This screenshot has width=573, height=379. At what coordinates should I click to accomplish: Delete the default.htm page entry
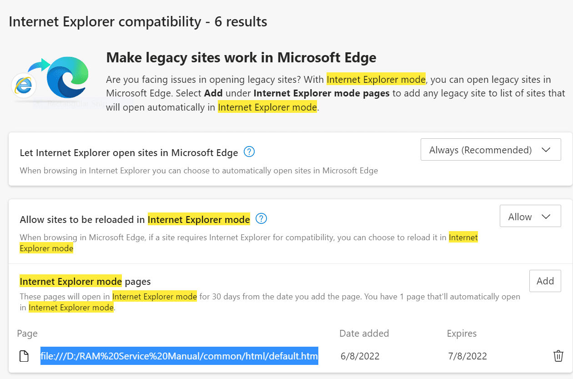pyautogui.click(x=558, y=356)
